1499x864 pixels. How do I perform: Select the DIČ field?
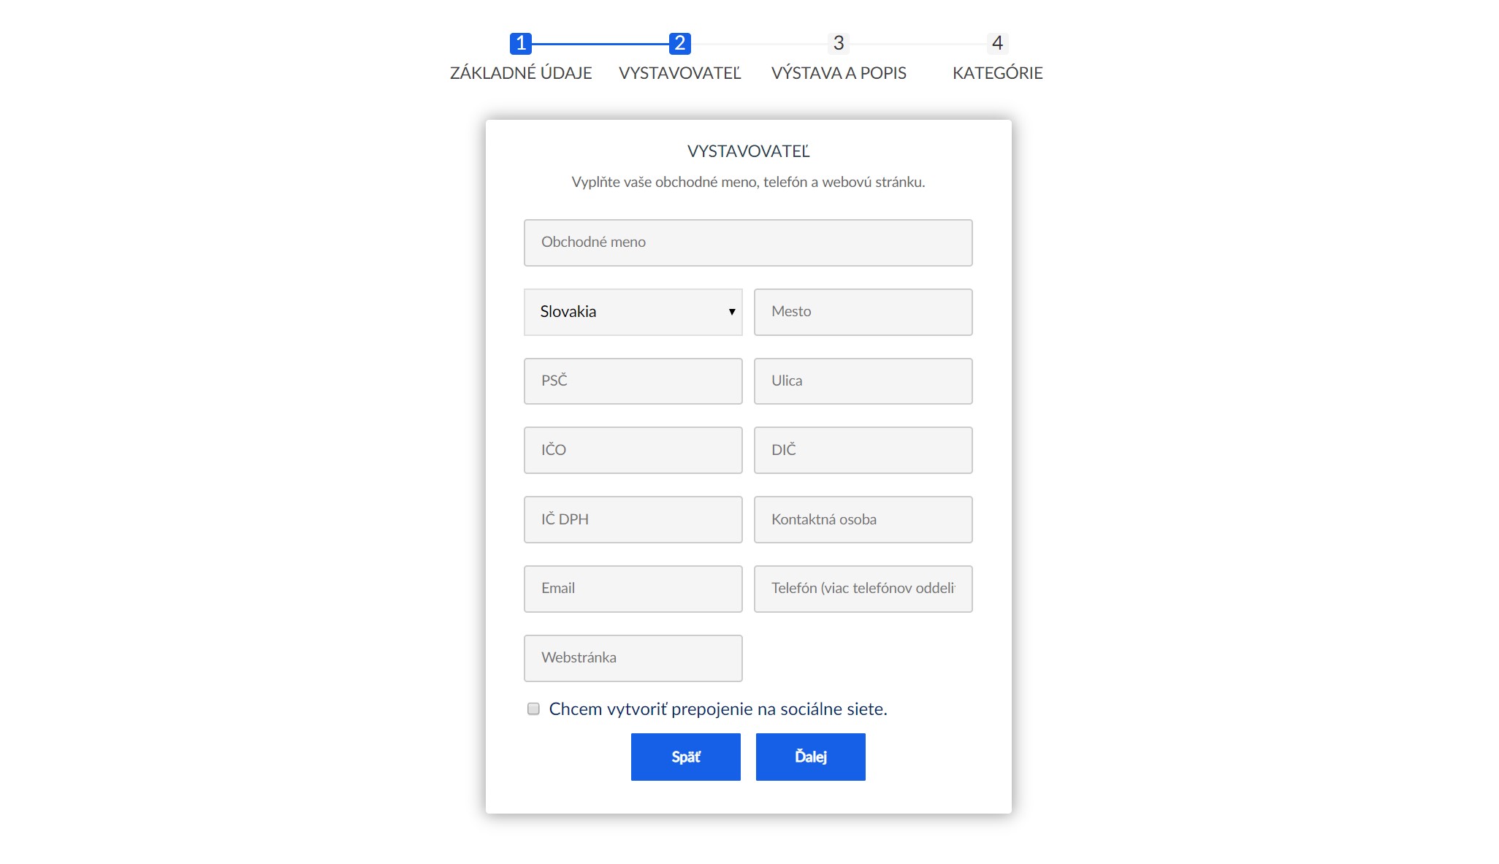(x=863, y=450)
